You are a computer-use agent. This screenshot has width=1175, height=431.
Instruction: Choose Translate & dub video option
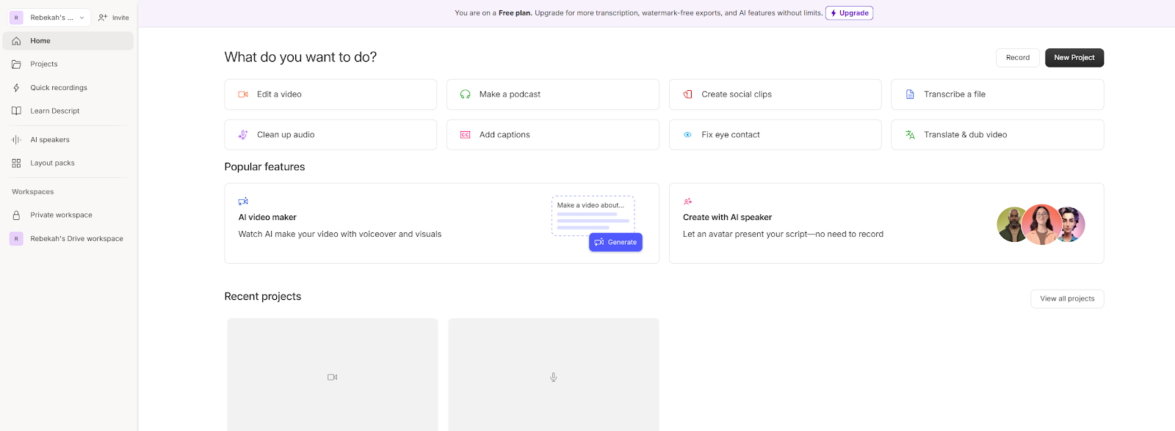[997, 135]
